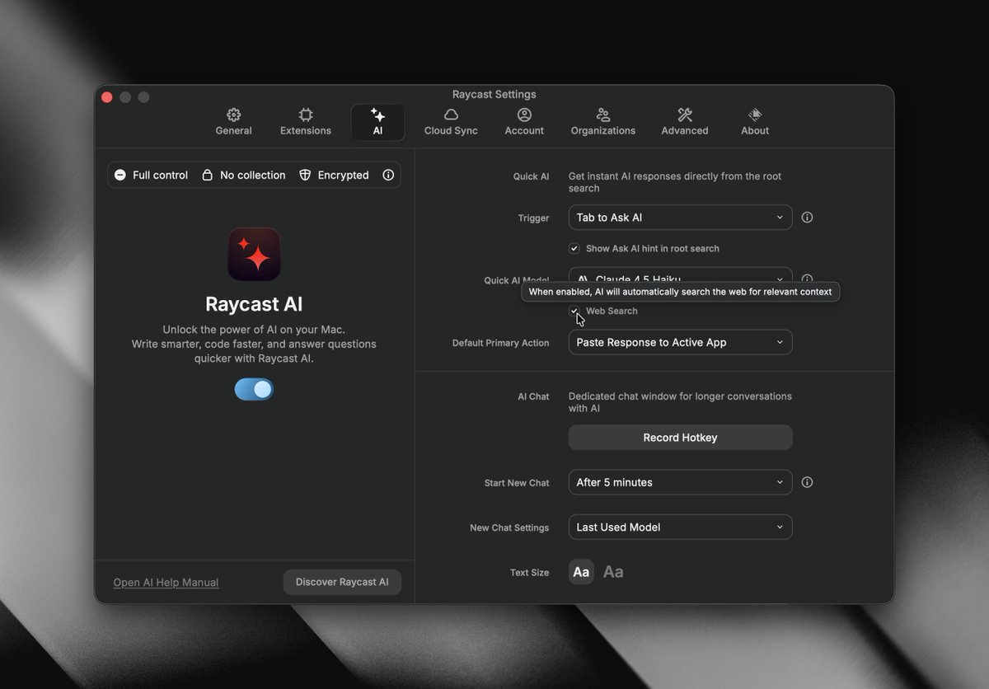Click the No collection lock icon
989x689 pixels.
click(208, 175)
